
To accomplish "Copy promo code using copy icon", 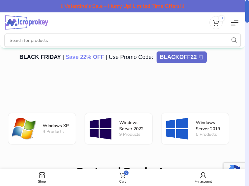I will pos(201,57).
